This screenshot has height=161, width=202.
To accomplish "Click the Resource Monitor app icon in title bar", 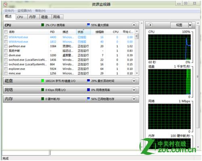I will click(x=5, y=4).
